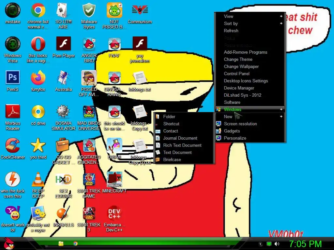The image size is (334, 250).
Task: Open 'NOT PISSED B...' green pig icon
Action: click(x=114, y=10)
